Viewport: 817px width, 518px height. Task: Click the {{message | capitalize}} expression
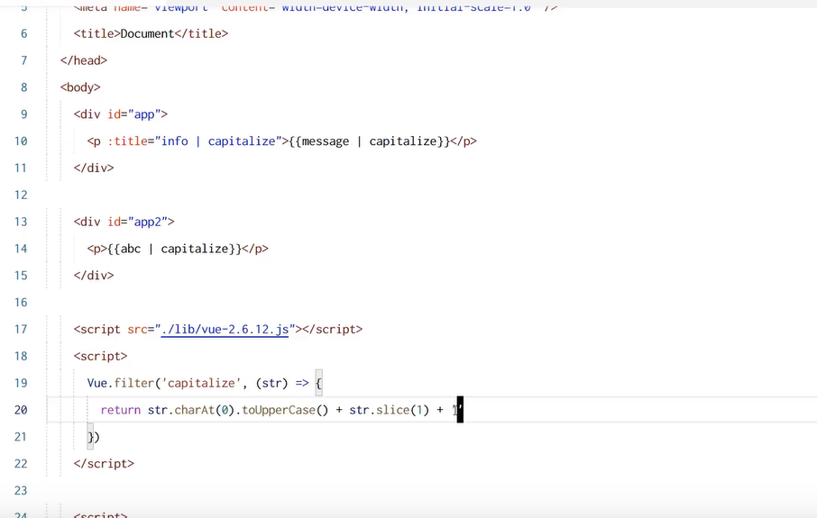pyautogui.click(x=370, y=141)
